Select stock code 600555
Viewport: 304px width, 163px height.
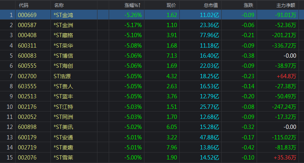click(27, 66)
